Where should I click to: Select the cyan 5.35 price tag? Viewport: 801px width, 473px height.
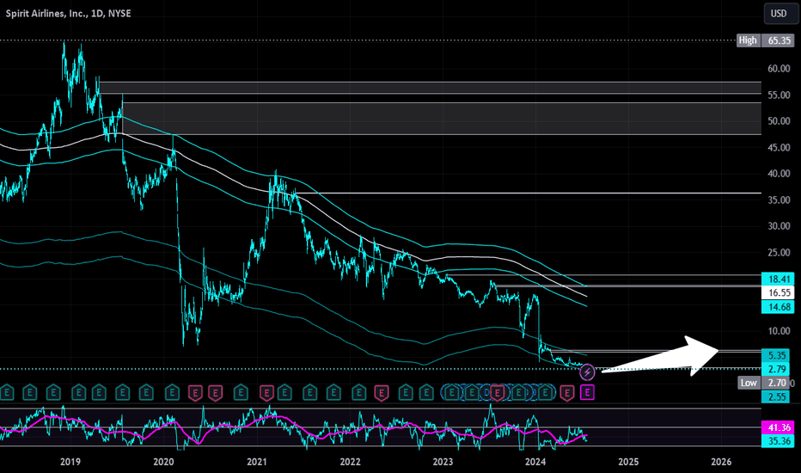tap(775, 355)
